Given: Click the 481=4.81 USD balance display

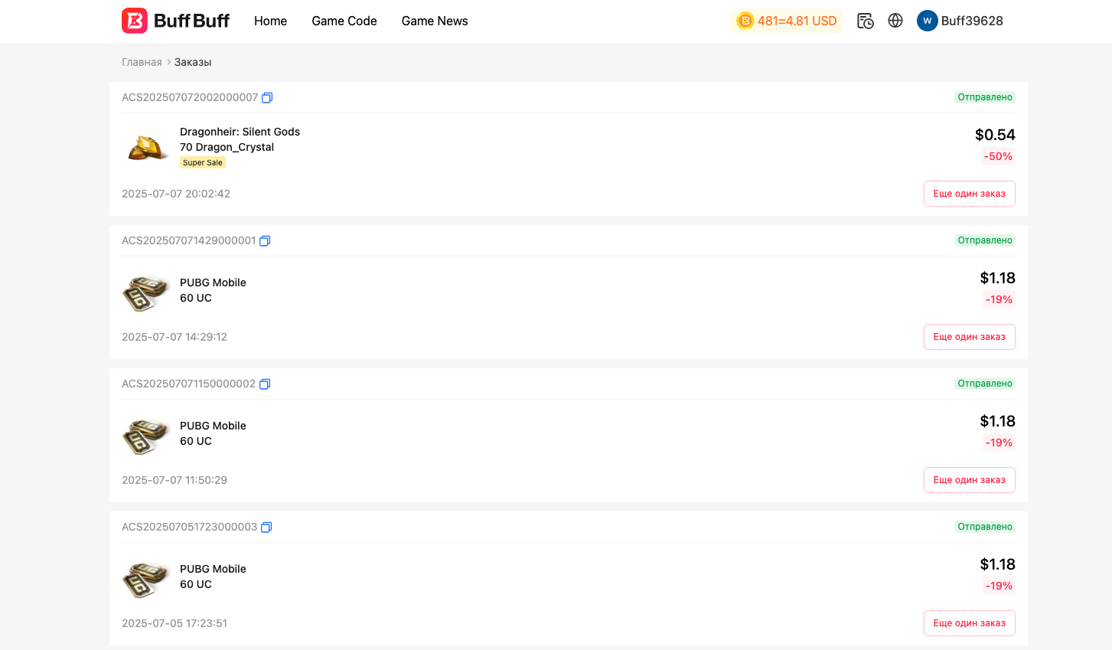Looking at the screenshot, I should [797, 21].
